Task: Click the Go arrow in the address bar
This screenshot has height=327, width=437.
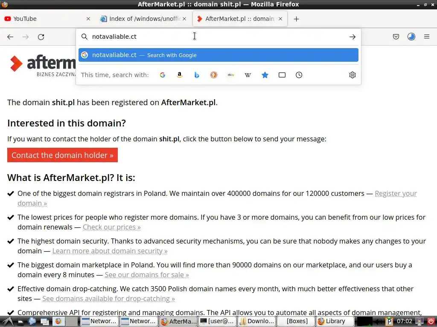Action: (x=352, y=37)
